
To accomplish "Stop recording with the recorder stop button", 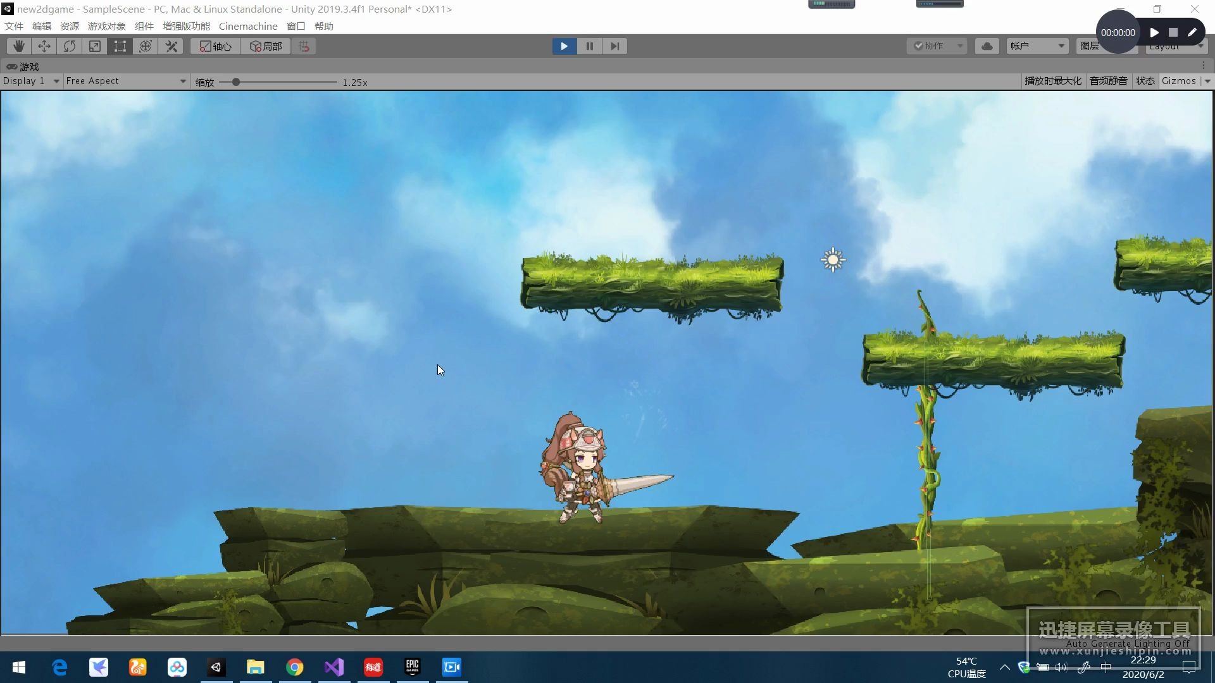I will tap(1173, 32).
